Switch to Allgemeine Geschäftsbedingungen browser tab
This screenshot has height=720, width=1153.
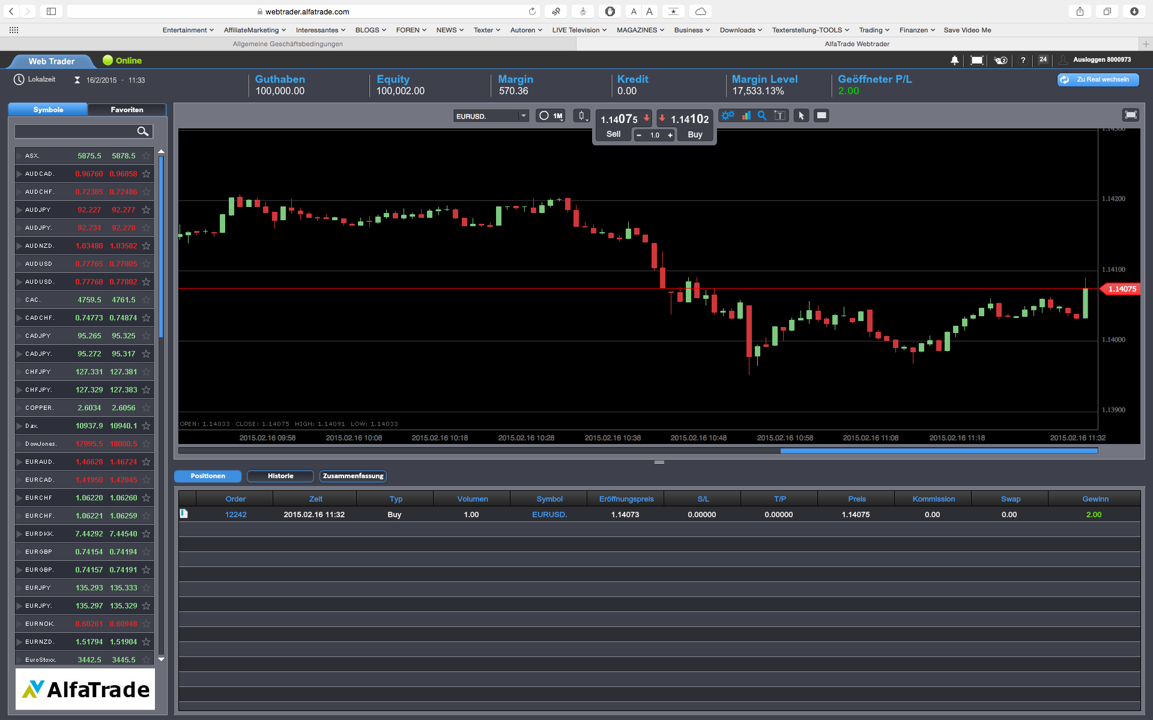(x=288, y=44)
